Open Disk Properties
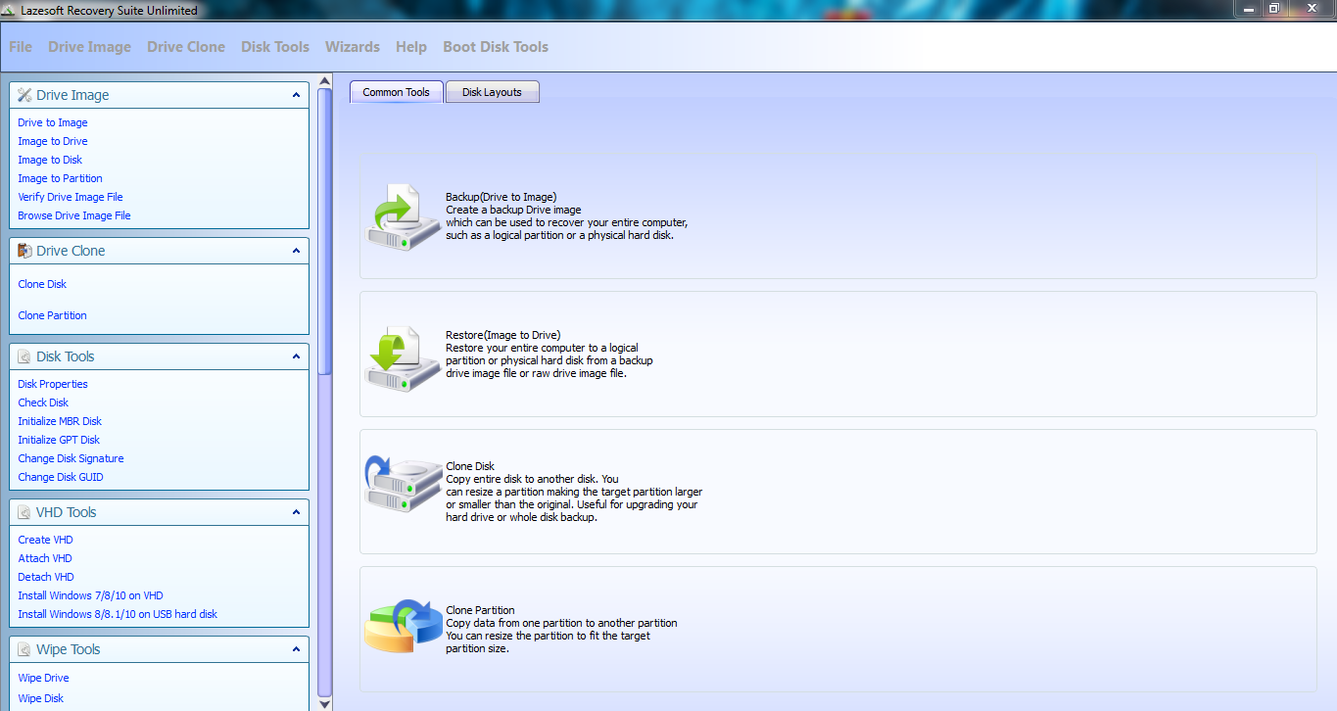Screen dimensions: 1337x711 tap(53, 384)
